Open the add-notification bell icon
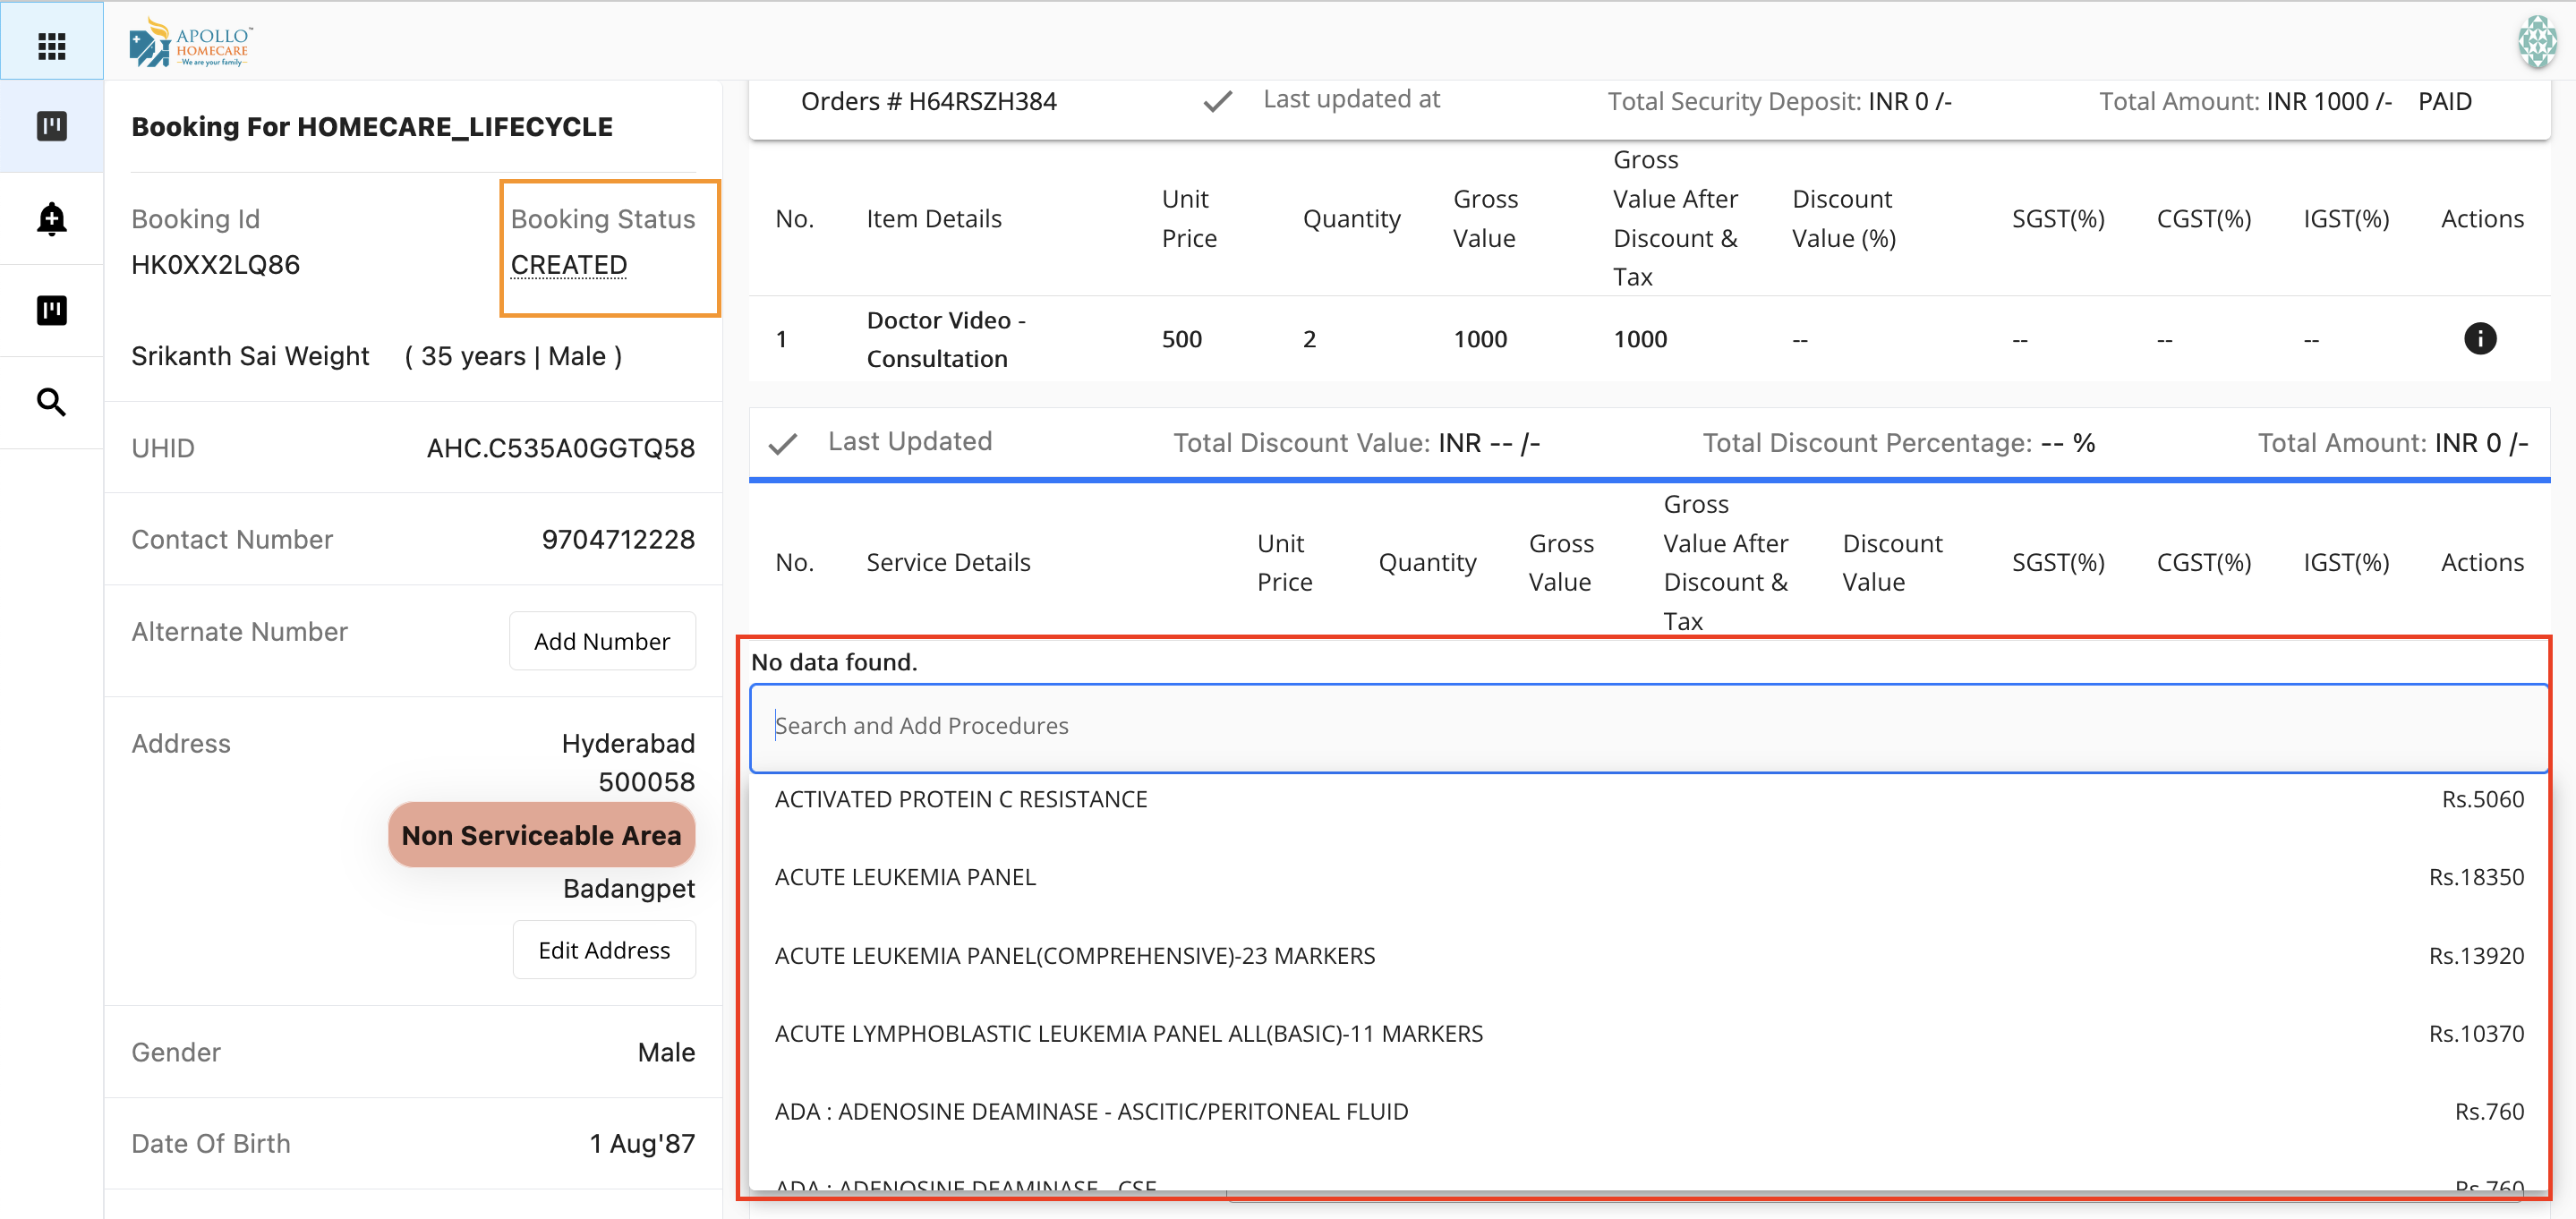 tap(51, 218)
